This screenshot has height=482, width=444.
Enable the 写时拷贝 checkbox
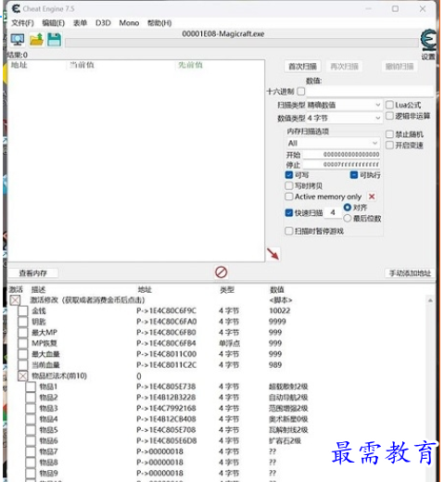point(289,185)
